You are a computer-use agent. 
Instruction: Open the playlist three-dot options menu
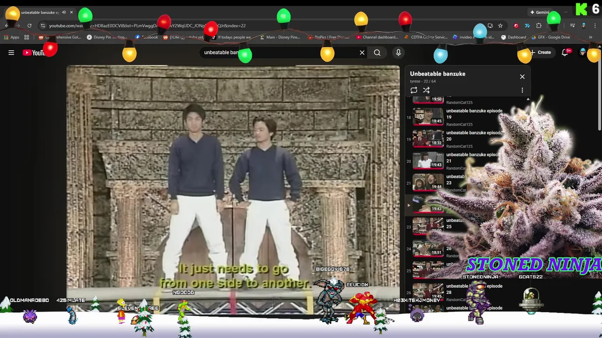pos(522,90)
